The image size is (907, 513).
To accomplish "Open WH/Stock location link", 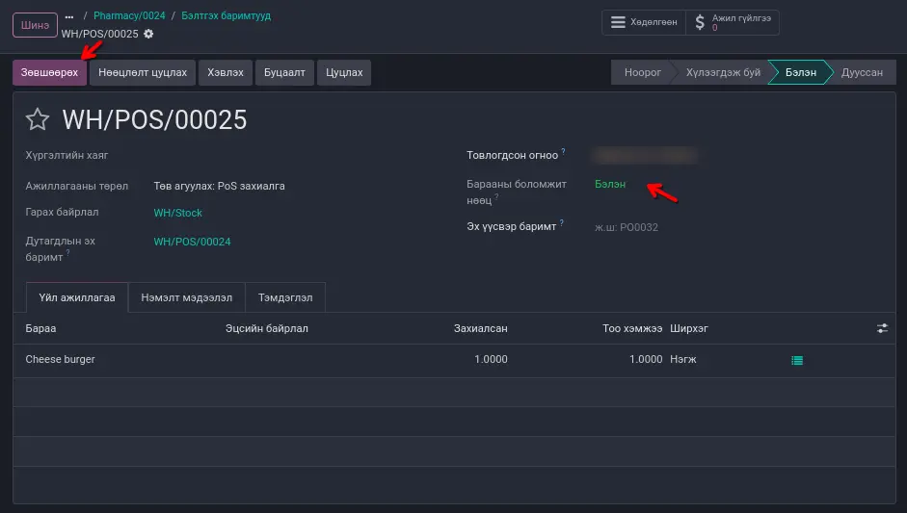I will (177, 213).
